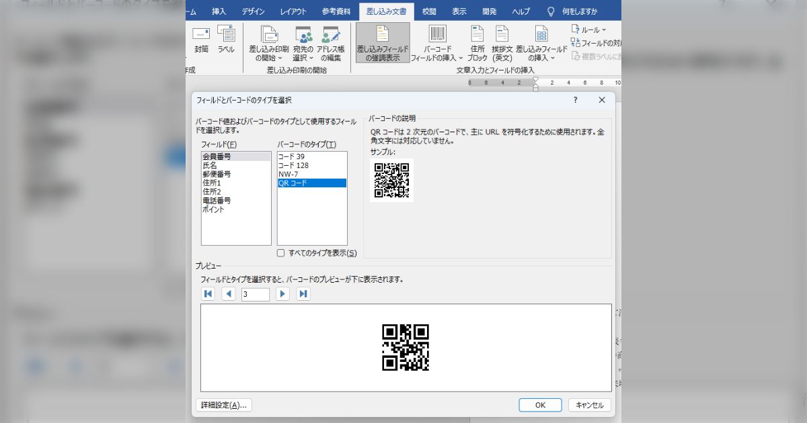Open 宛先の選択 dropdown

303,44
